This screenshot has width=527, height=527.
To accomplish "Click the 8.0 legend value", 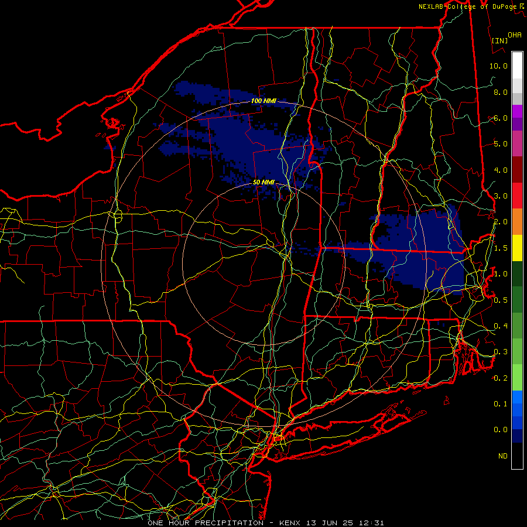I will click(x=501, y=92).
